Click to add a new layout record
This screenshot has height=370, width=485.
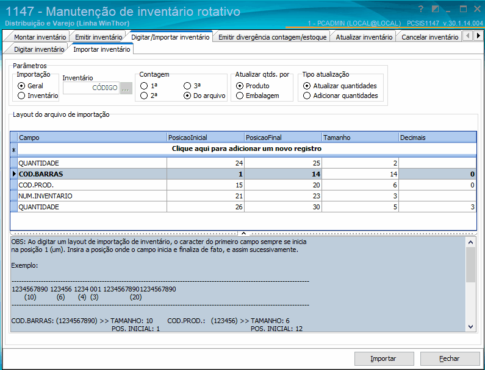pos(246,148)
